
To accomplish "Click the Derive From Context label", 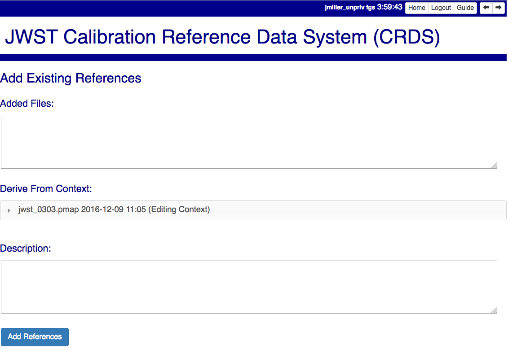I will (46, 188).
